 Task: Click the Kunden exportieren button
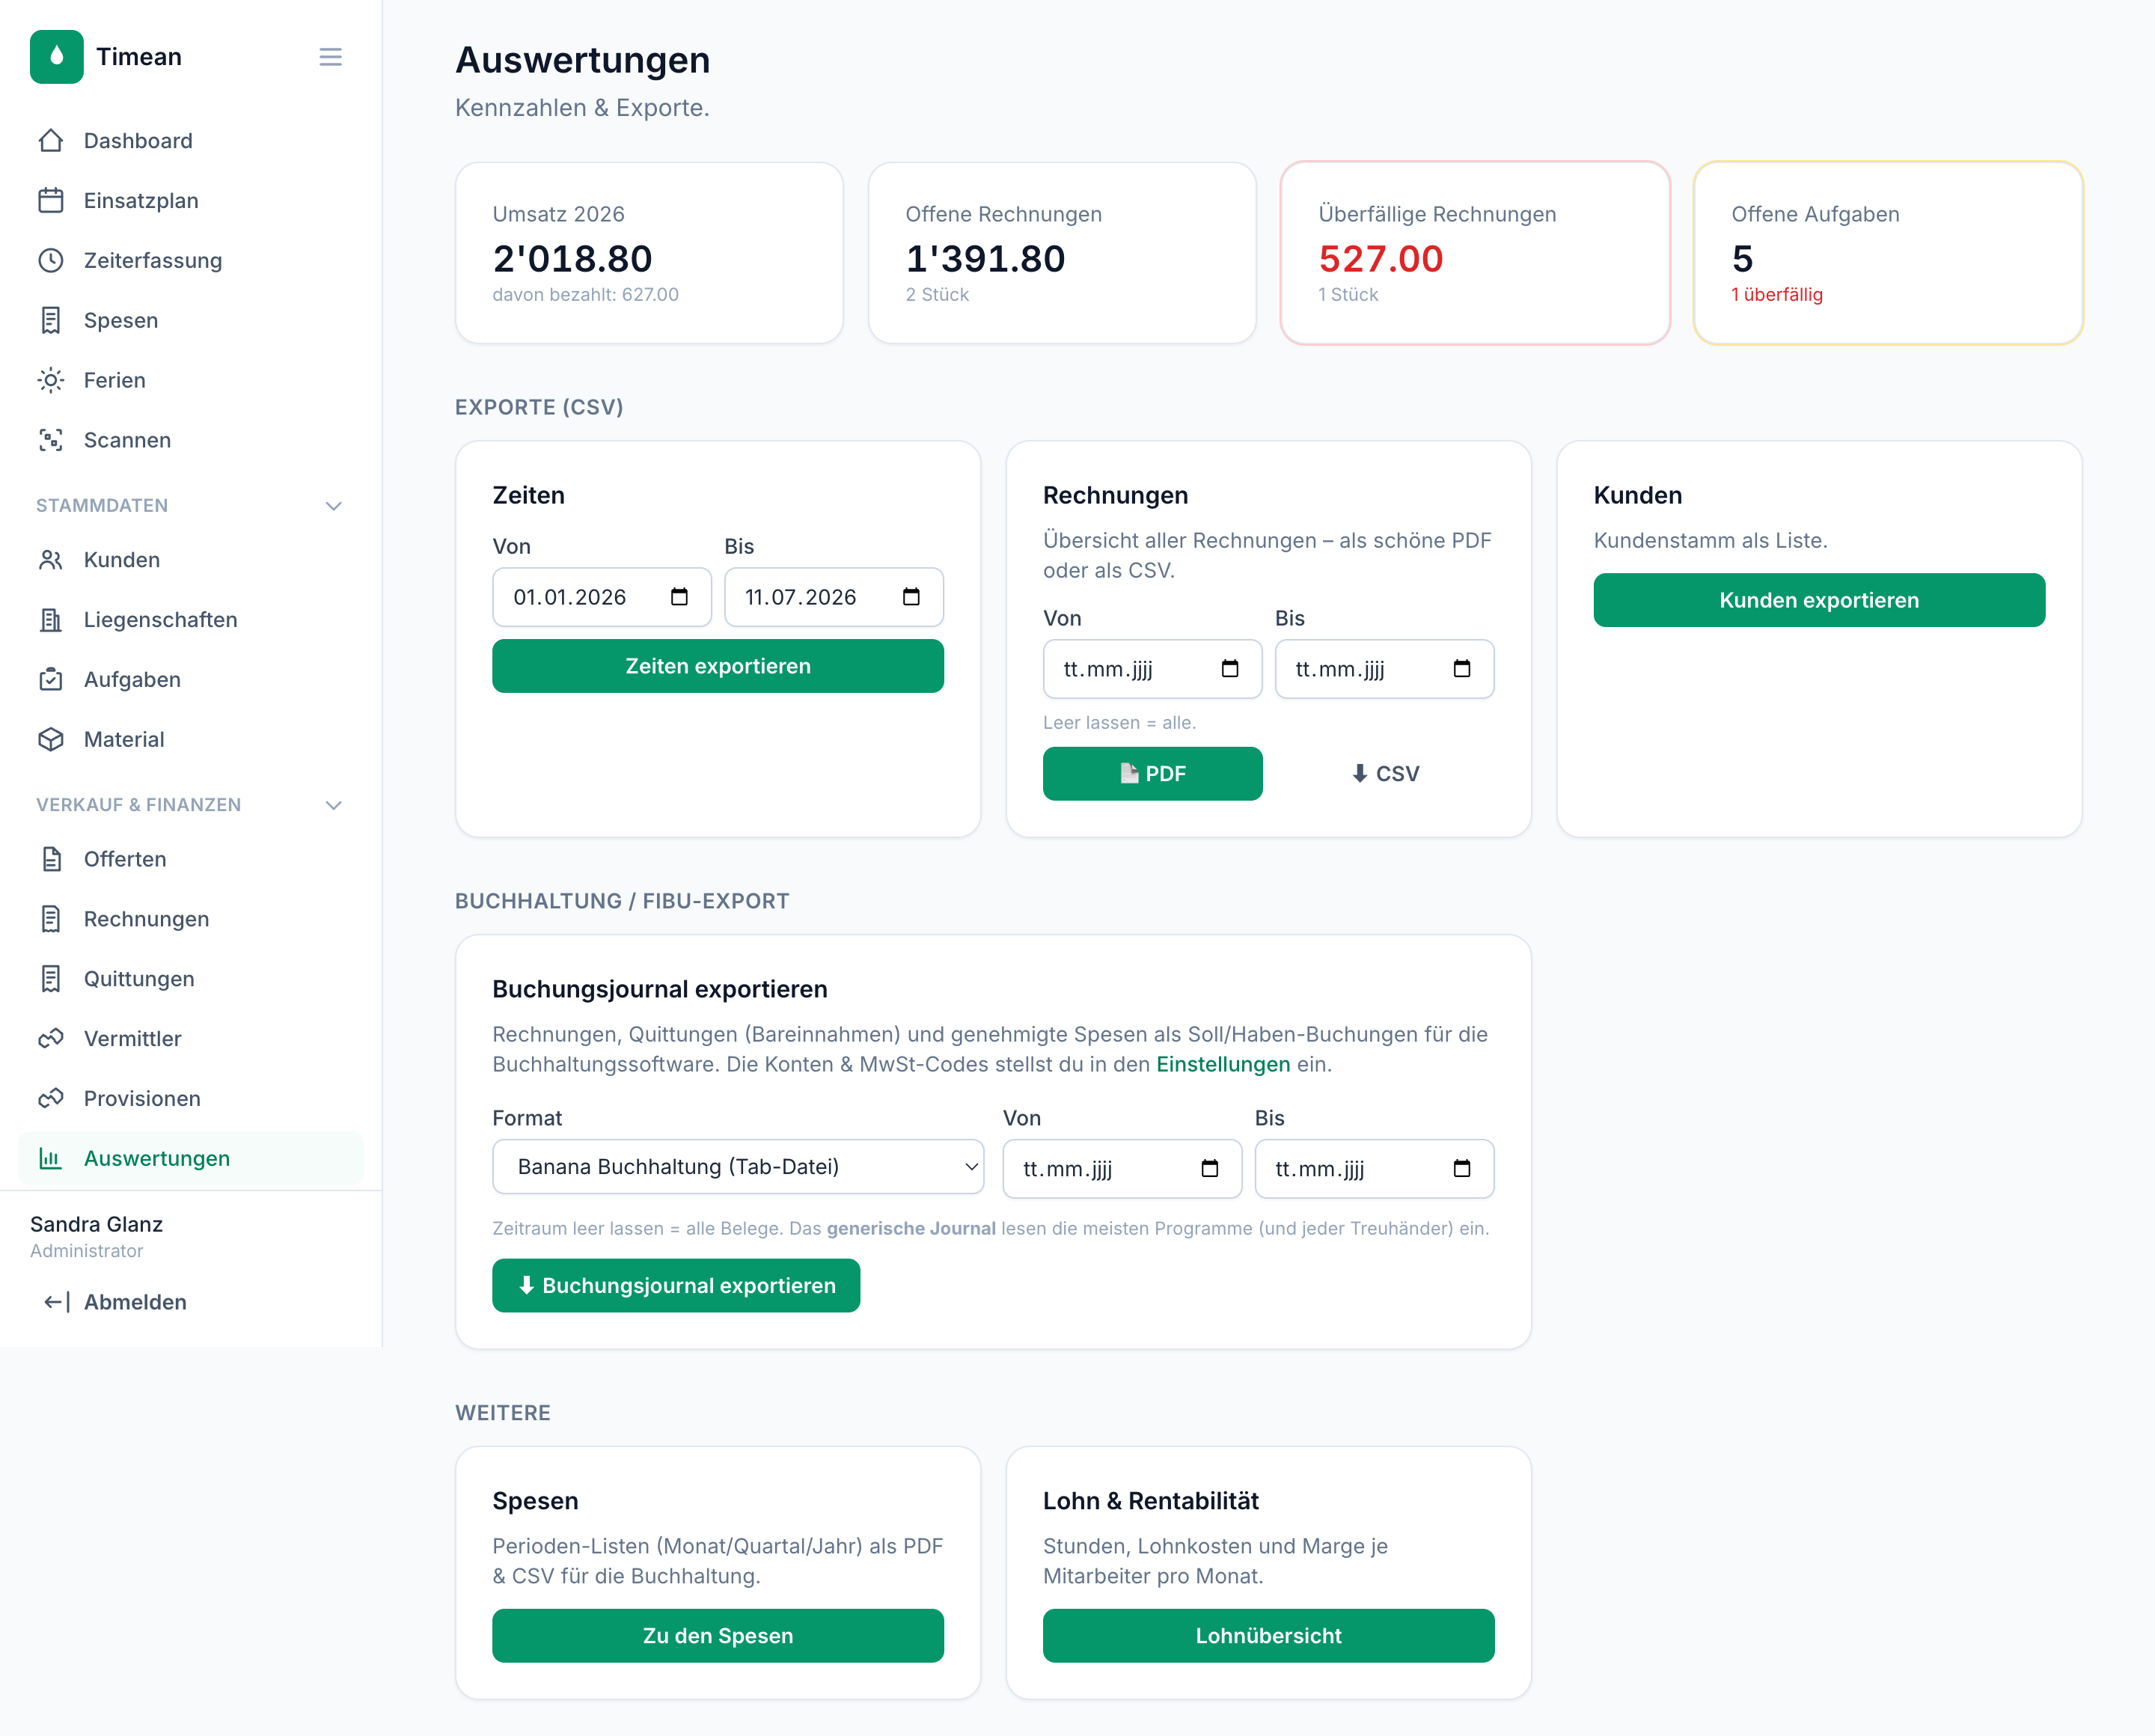[x=1819, y=600]
